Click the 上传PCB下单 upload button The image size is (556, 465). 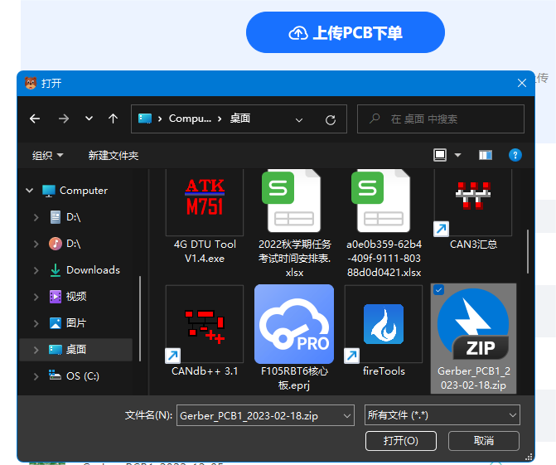345,32
